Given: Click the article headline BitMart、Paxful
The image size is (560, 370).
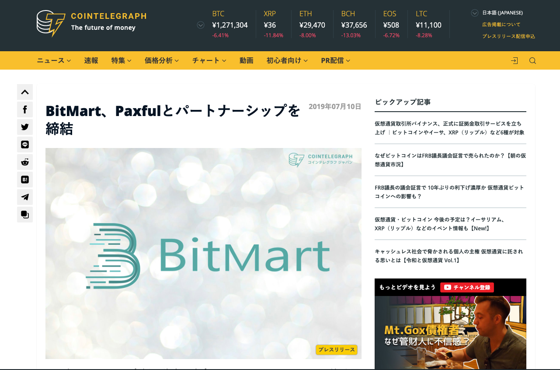Looking at the screenshot, I should (x=173, y=120).
